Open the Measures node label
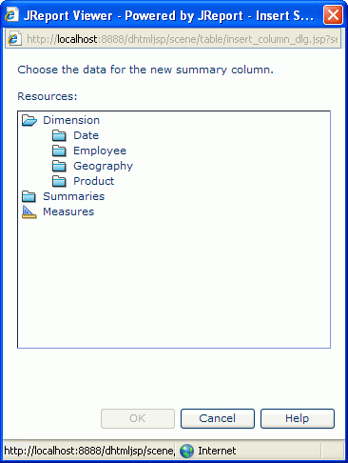This screenshot has width=348, height=463. 68,211
